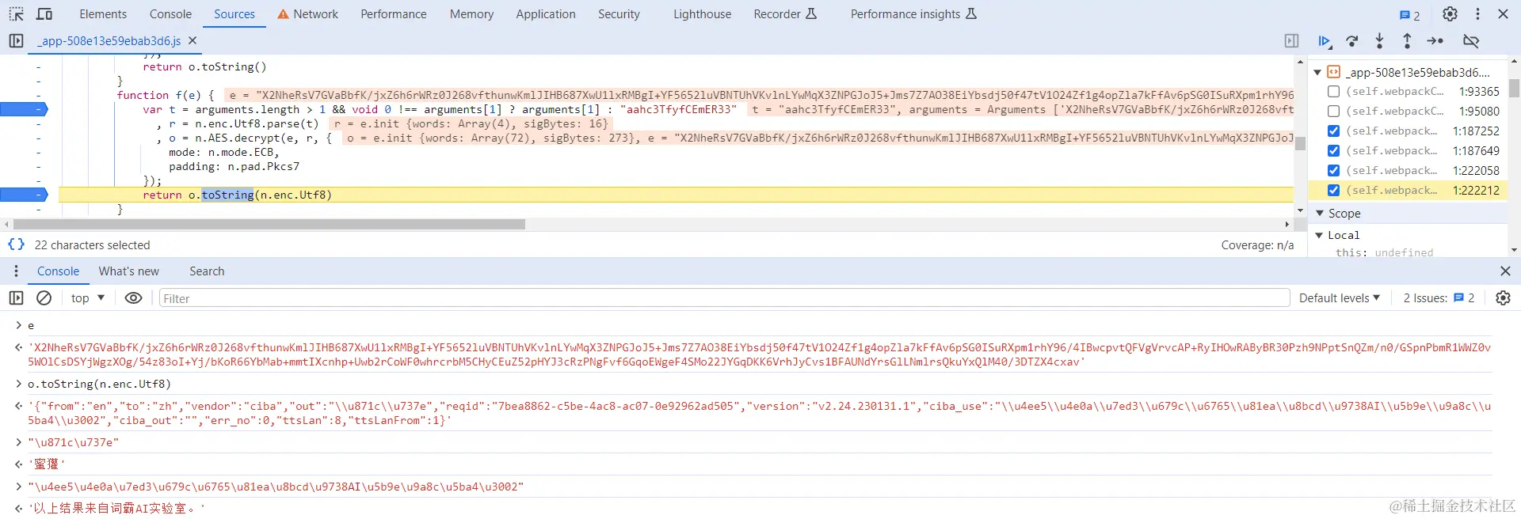
Task: Disable breakpoint at line 1:187252
Action: point(1334,131)
